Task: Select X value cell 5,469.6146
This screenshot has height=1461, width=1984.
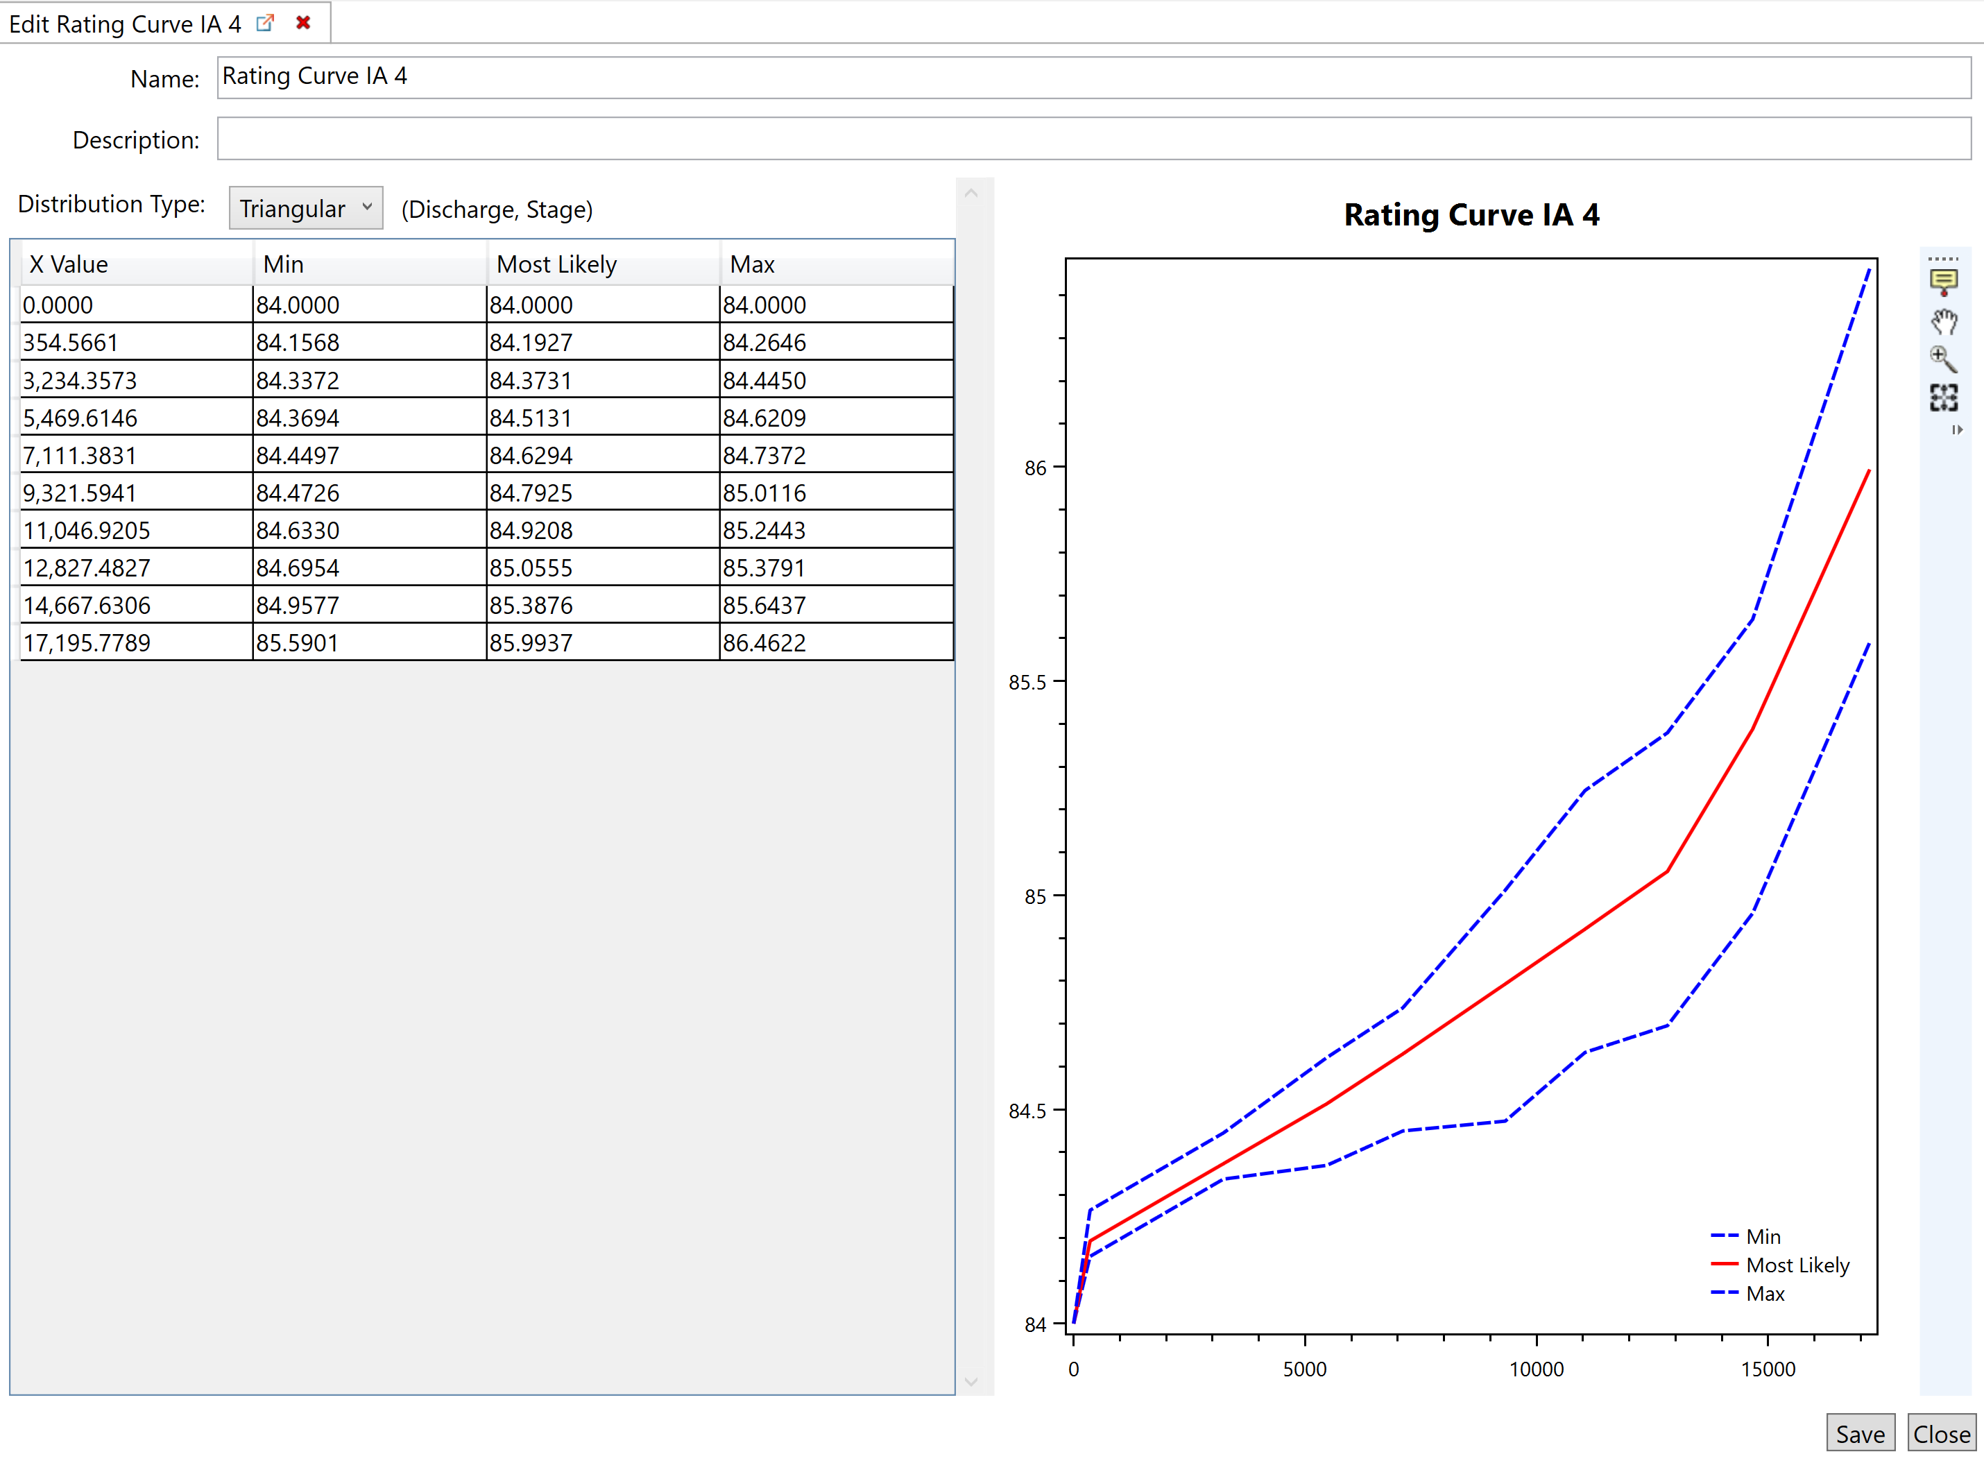Action: point(136,418)
